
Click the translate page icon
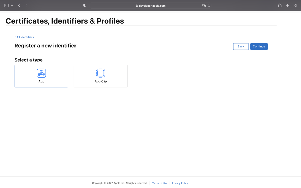[x=204, y=5]
